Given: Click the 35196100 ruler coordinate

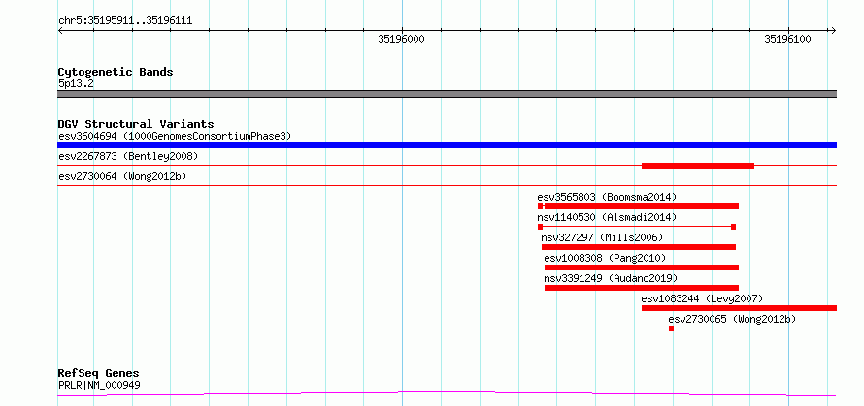Looking at the screenshot, I should tap(787, 40).
